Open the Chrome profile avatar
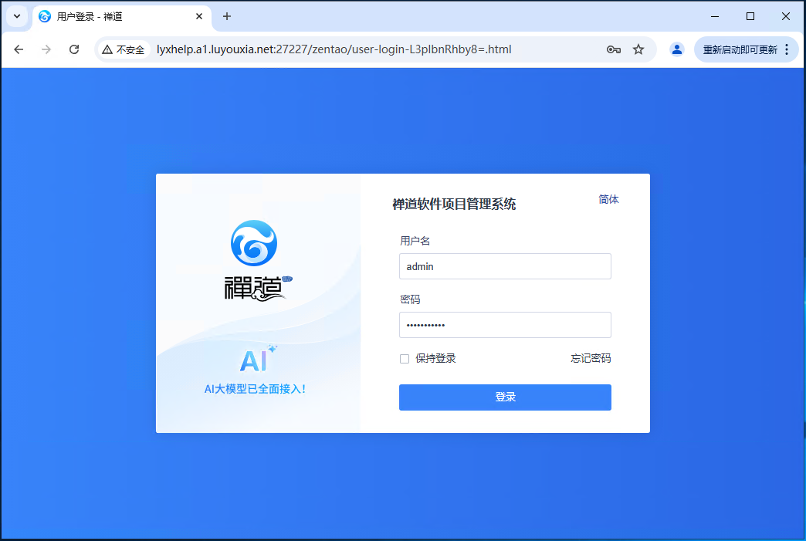The image size is (806, 541). 677,49
